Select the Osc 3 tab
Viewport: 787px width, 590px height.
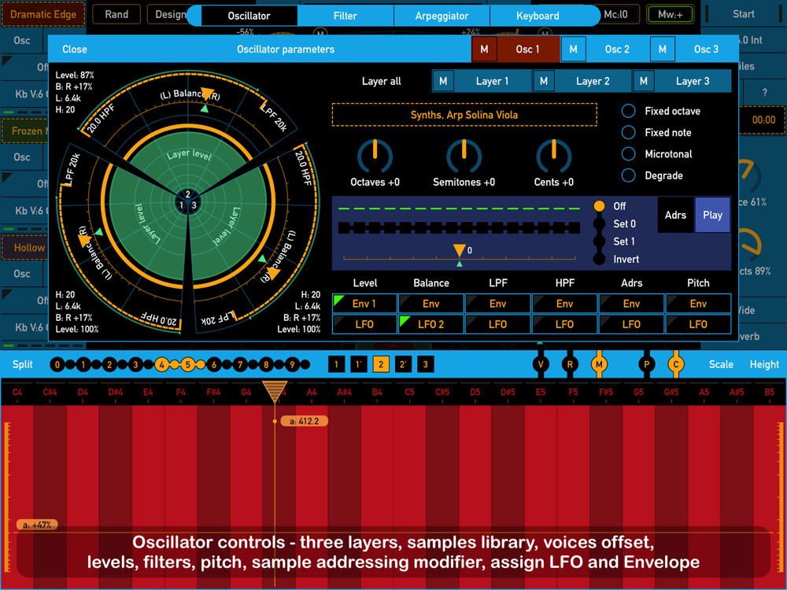click(x=706, y=49)
